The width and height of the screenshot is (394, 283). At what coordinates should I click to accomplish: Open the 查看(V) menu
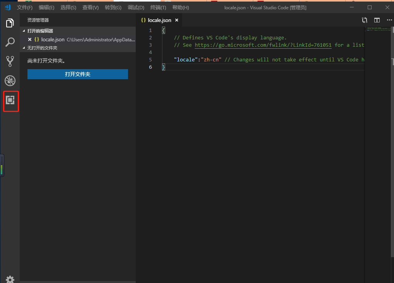pyautogui.click(x=90, y=7)
